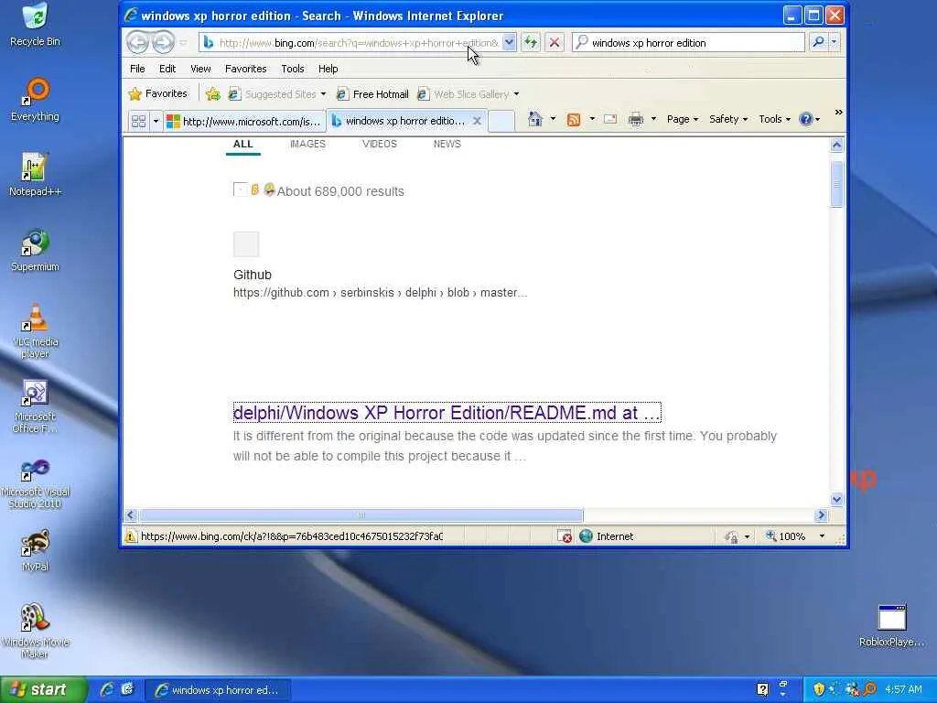Open the Free Hotmail favorites link
937x703 pixels.
click(372, 94)
